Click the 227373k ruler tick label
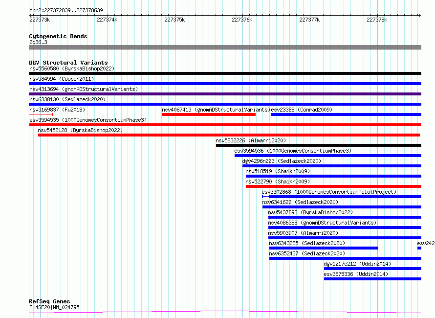 click(x=40, y=20)
